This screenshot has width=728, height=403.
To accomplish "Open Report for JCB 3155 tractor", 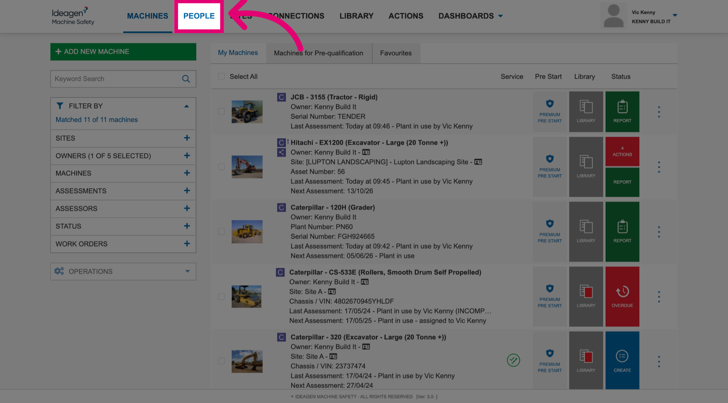I will tap(622, 112).
